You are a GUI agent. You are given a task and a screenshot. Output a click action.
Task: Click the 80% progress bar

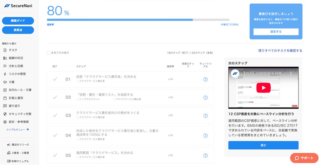138,20
